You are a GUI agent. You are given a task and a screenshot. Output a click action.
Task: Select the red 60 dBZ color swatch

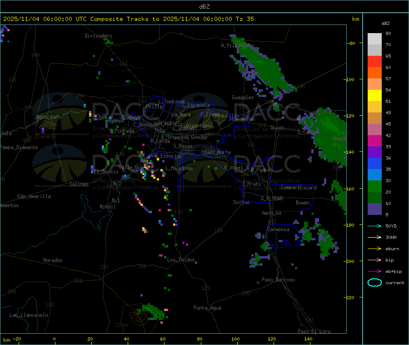374,61
